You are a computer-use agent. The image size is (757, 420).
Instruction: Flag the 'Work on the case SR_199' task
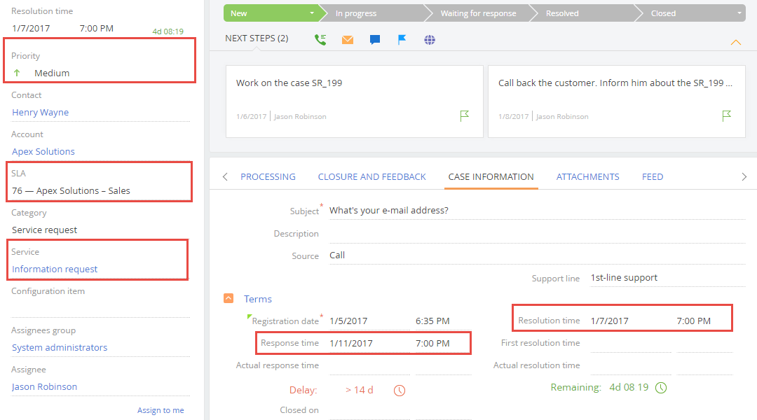point(464,116)
